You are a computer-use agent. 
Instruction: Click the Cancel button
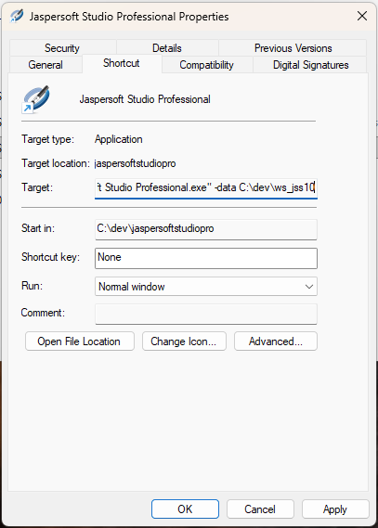coord(260,509)
